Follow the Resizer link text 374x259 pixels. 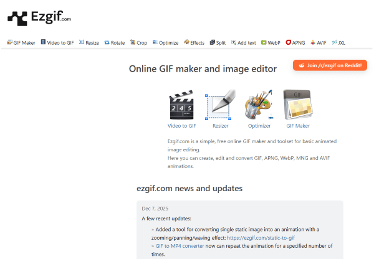pyautogui.click(x=221, y=126)
